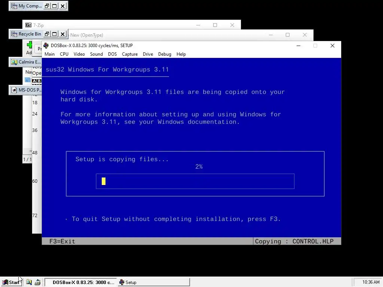This screenshot has height=287, width=383.
Task: Click the 2% progress label
Action: [199, 167]
